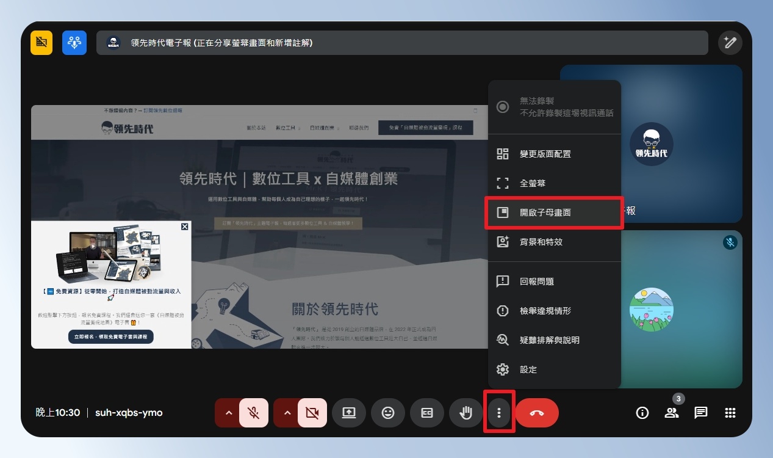Select 檢舉違規情形 menu item
This screenshot has height=458, width=773.
554,311
